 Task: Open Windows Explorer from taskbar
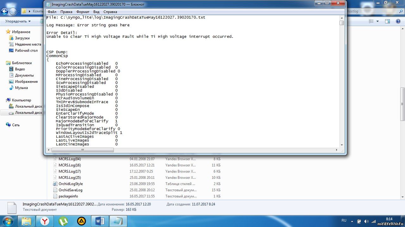27,221
